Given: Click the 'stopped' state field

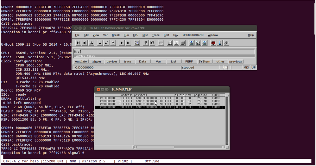Looking at the screenshot, I should coord(200,67).
